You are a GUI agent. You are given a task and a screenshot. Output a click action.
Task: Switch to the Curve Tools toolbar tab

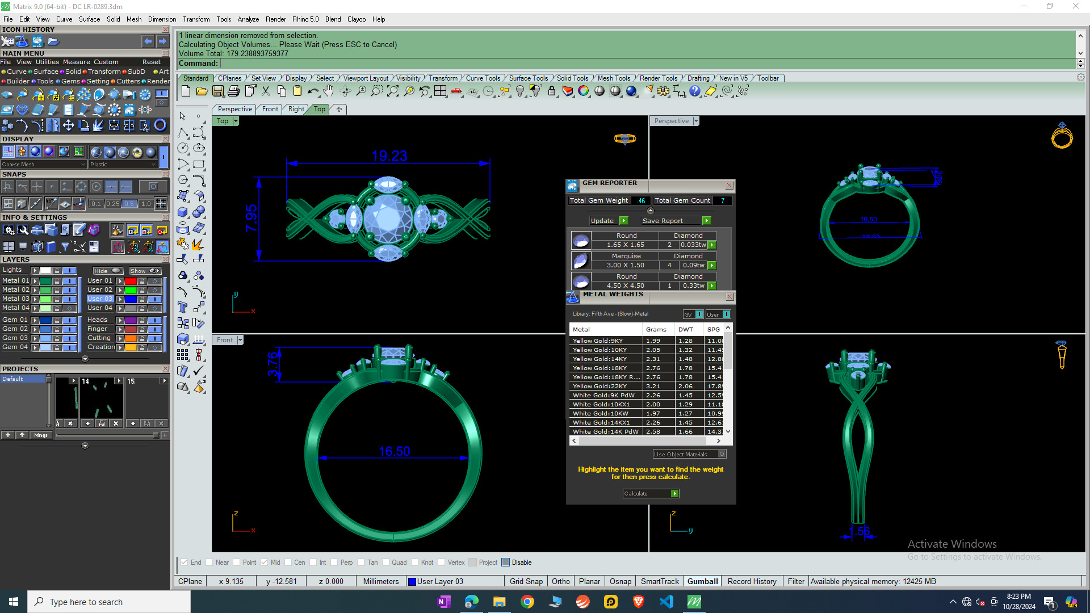483,78
